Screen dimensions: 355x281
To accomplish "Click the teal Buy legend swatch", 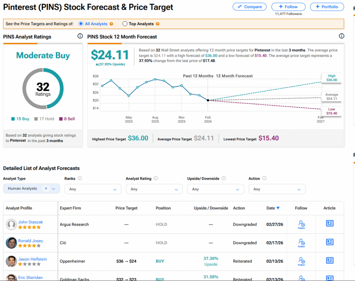I will [x=13, y=119].
